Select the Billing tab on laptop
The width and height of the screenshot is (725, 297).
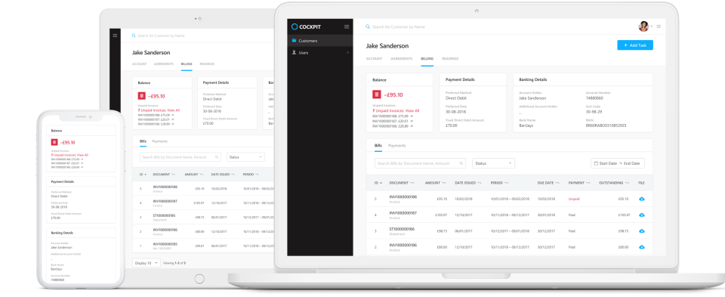[427, 59]
